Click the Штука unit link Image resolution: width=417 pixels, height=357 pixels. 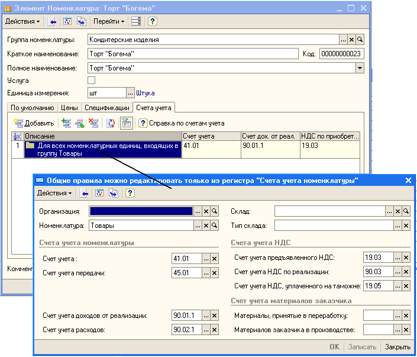point(146,93)
